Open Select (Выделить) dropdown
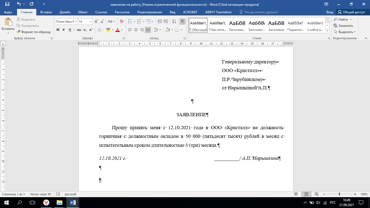 point(344,32)
